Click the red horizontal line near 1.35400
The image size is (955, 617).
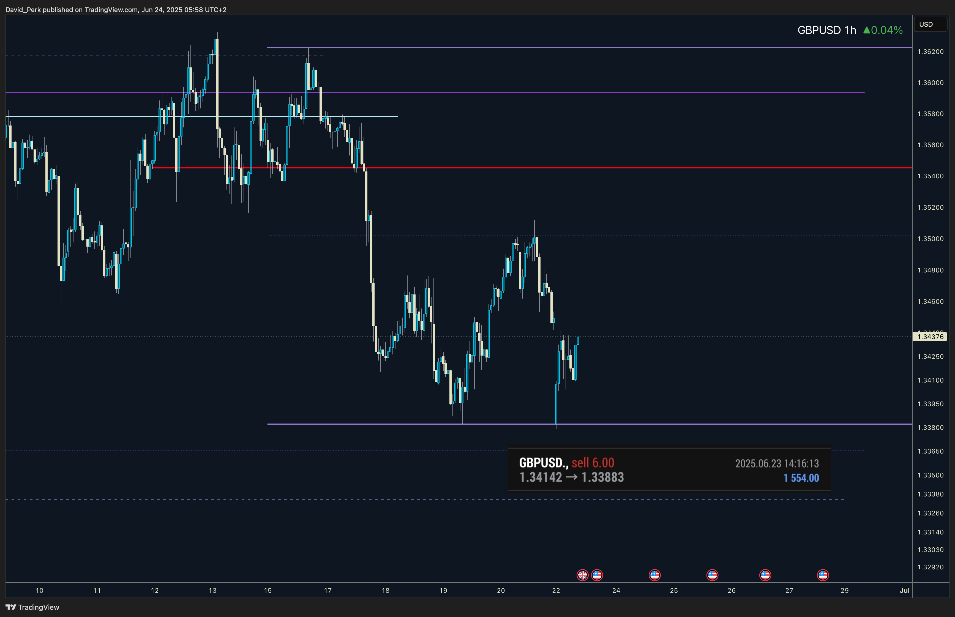[532, 168]
